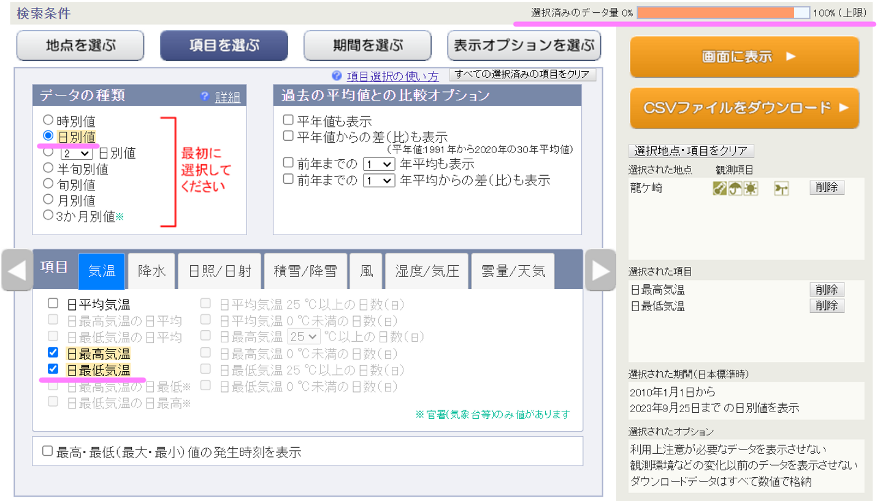
Task: Open 表示オプションを選ぶ section
Action: [x=524, y=45]
